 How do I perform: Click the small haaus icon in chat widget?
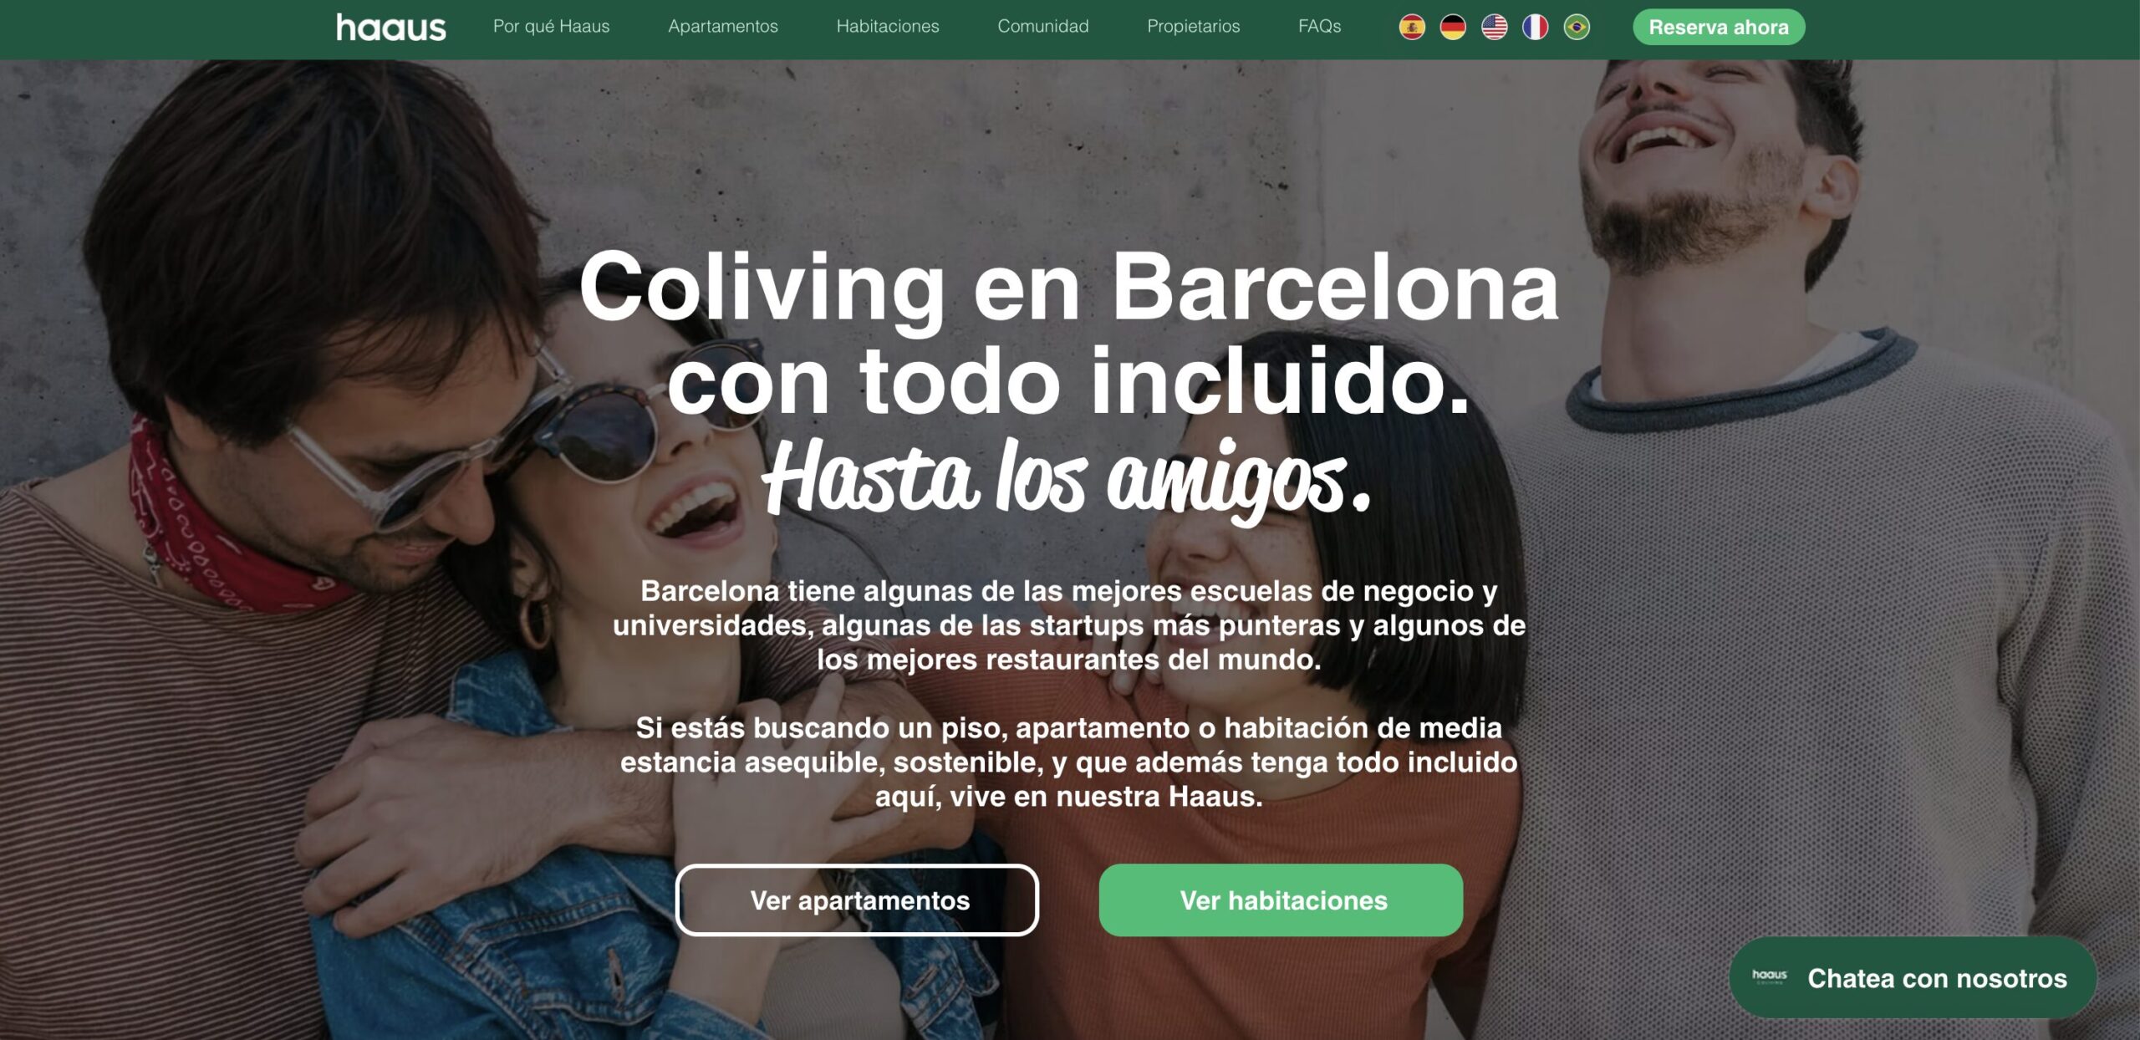(1769, 976)
